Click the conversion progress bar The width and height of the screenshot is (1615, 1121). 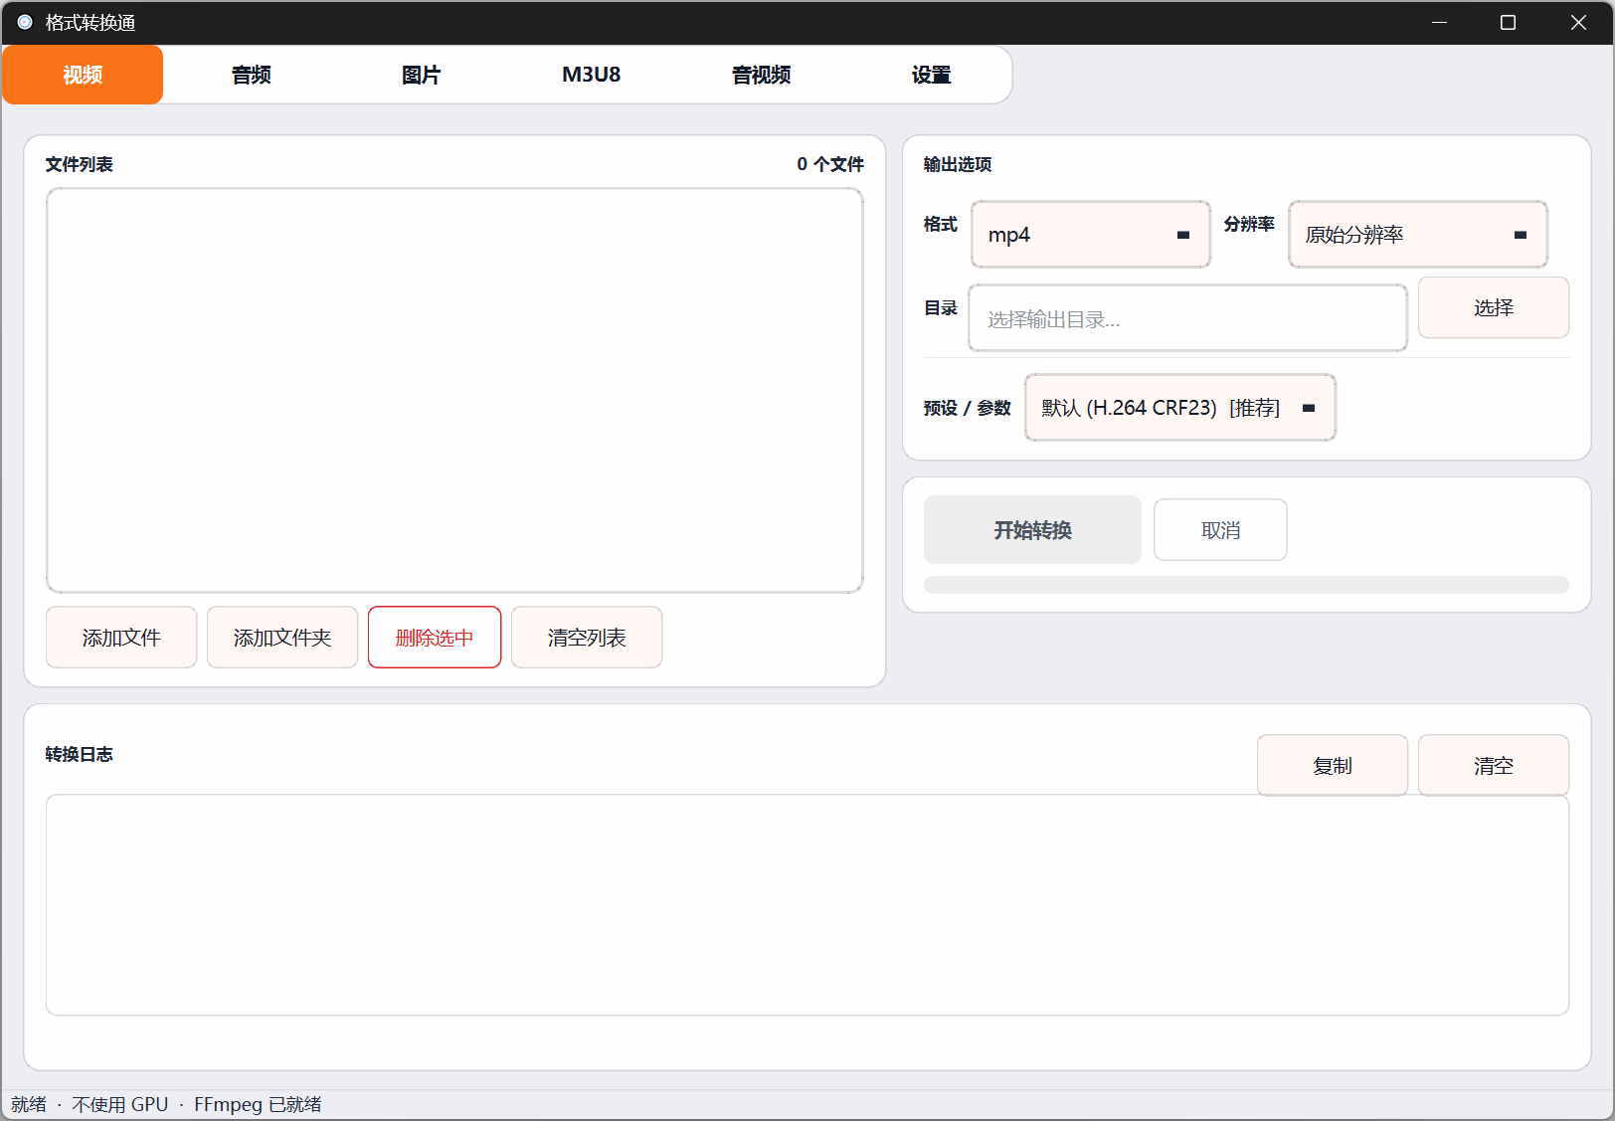click(1246, 585)
